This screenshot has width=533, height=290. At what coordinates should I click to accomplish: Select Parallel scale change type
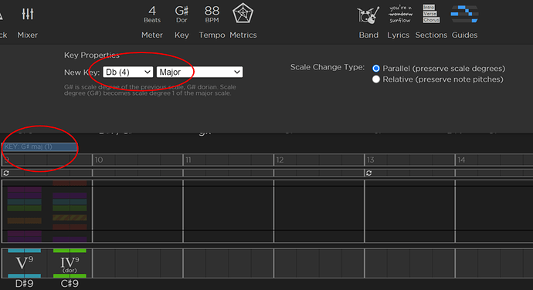point(376,68)
